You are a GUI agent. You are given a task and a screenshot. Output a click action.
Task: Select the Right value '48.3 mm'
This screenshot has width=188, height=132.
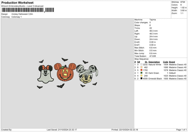154,34
